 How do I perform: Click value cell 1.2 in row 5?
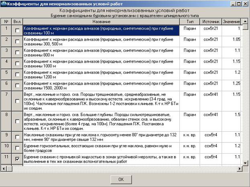(x=231, y=75)
